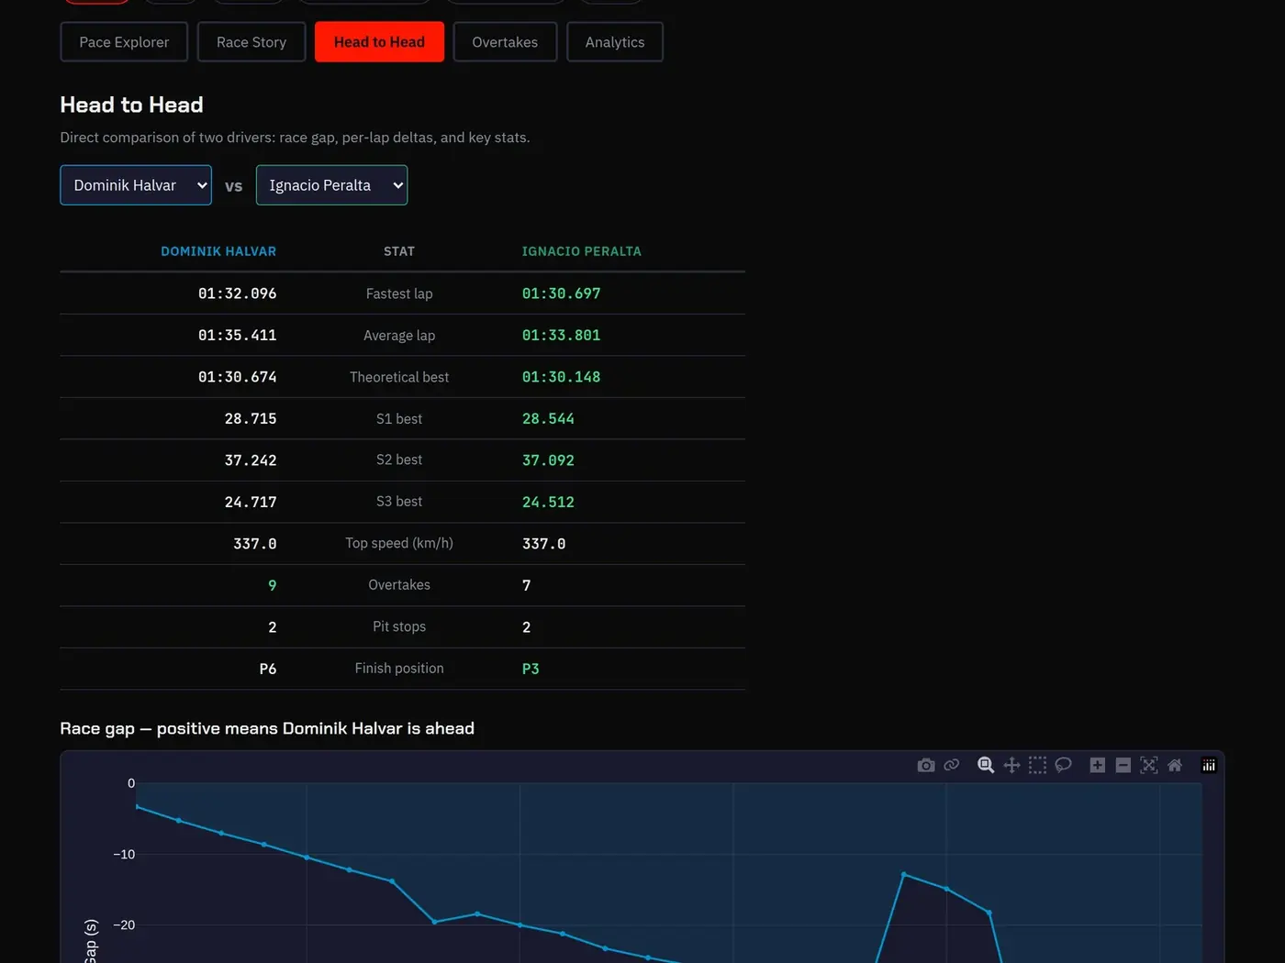This screenshot has width=1285, height=963.
Task: Open the Race Story tab
Action: coord(251,42)
